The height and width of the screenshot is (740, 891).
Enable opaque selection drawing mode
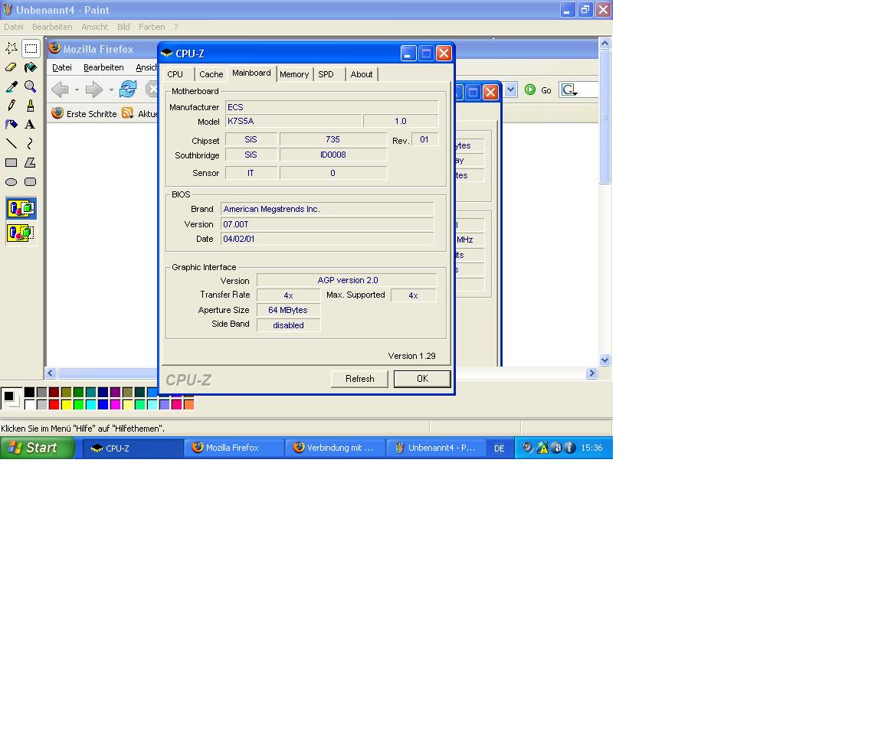coord(21,208)
